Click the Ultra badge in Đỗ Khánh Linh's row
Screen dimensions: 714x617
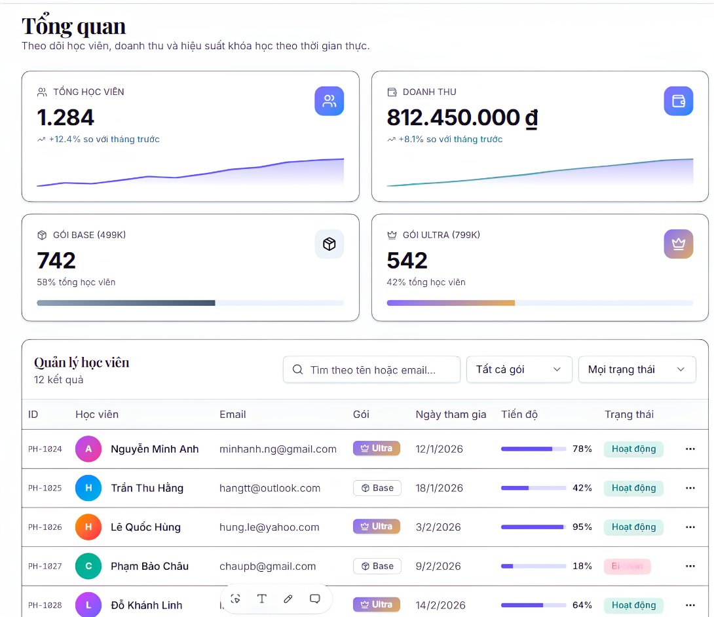coord(377,605)
